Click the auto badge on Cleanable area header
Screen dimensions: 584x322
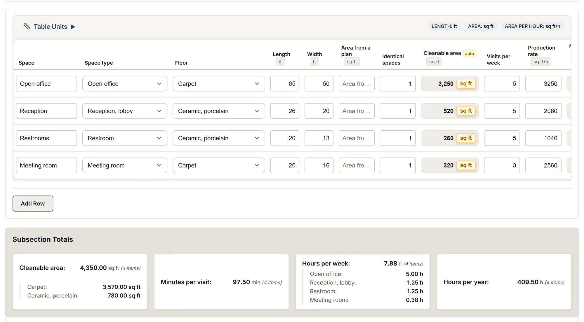[x=469, y=53]
